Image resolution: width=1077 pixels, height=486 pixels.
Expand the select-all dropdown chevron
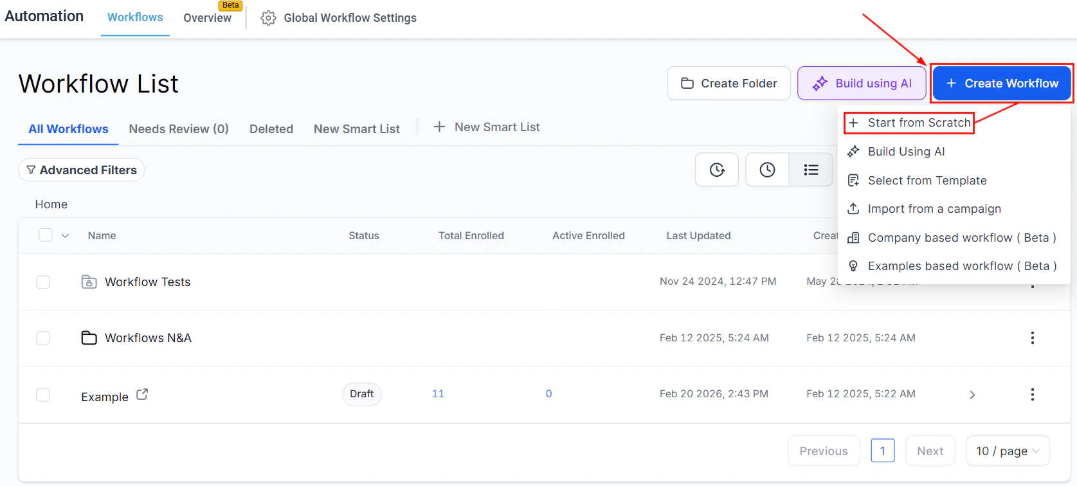pos(65,236)
